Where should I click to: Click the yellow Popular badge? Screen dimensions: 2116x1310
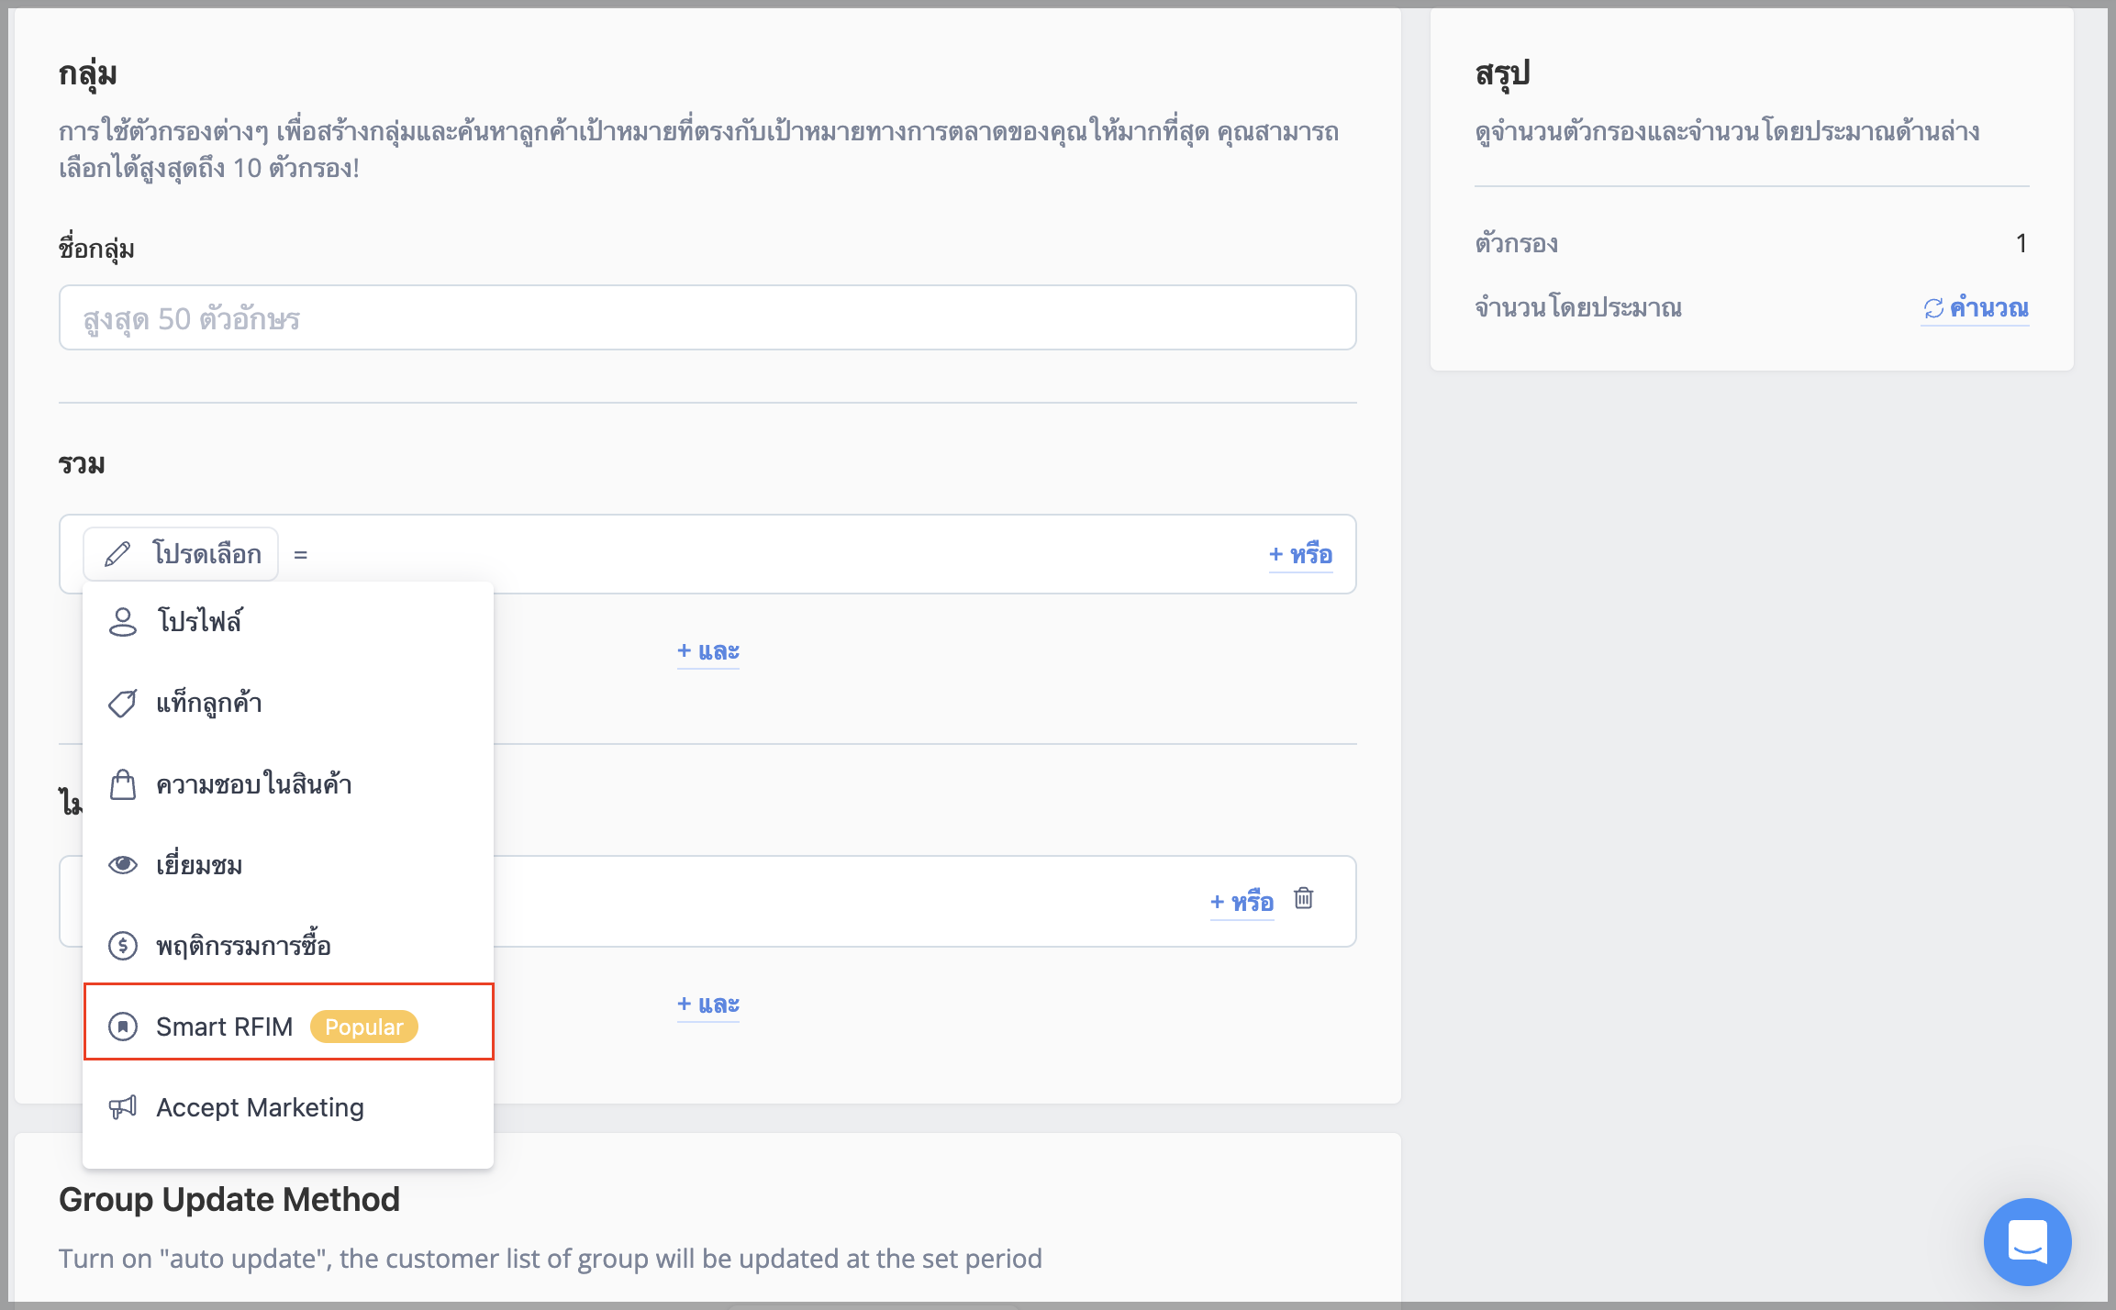point(364,1027)
